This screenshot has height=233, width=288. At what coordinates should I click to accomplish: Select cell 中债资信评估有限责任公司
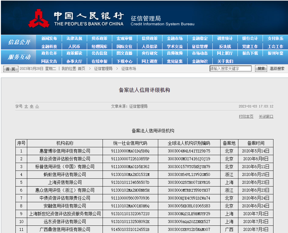65,198
